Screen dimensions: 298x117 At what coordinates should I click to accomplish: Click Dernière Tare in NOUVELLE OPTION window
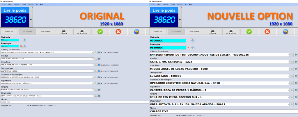[158, 31]
